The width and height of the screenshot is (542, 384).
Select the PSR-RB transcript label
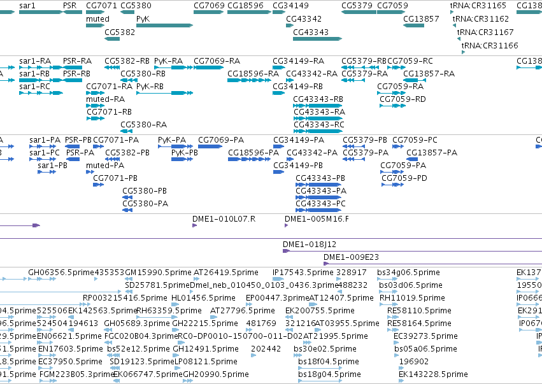point(76,74)
